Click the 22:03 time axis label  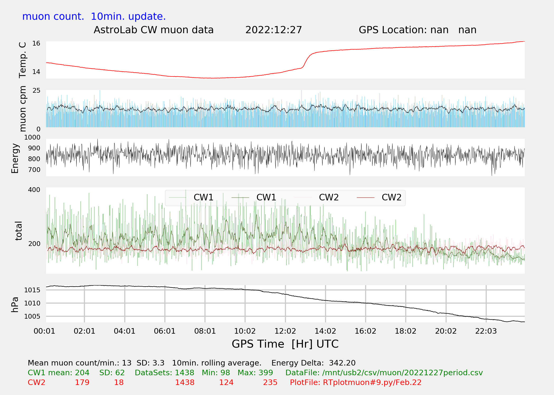point(486,331)
